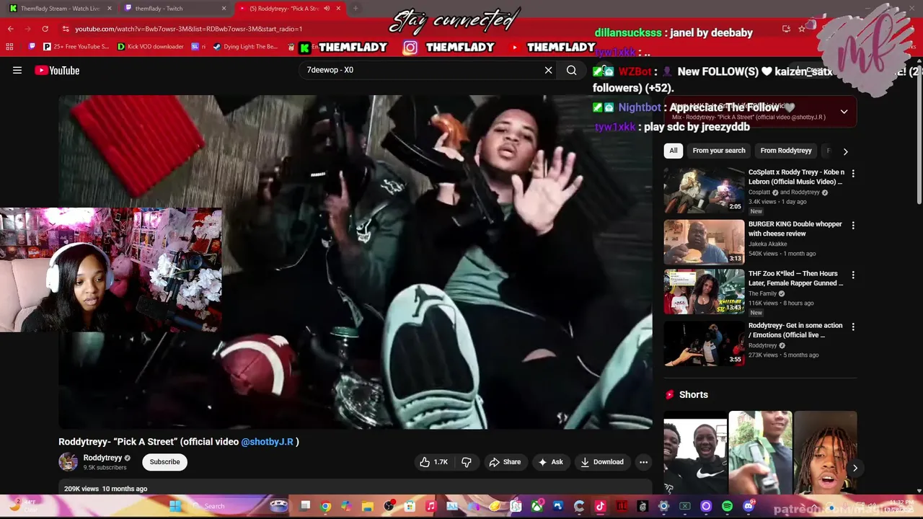Open options for Burger King video
The height and width of the screenshot is (519, 923).
pos(853,226)
